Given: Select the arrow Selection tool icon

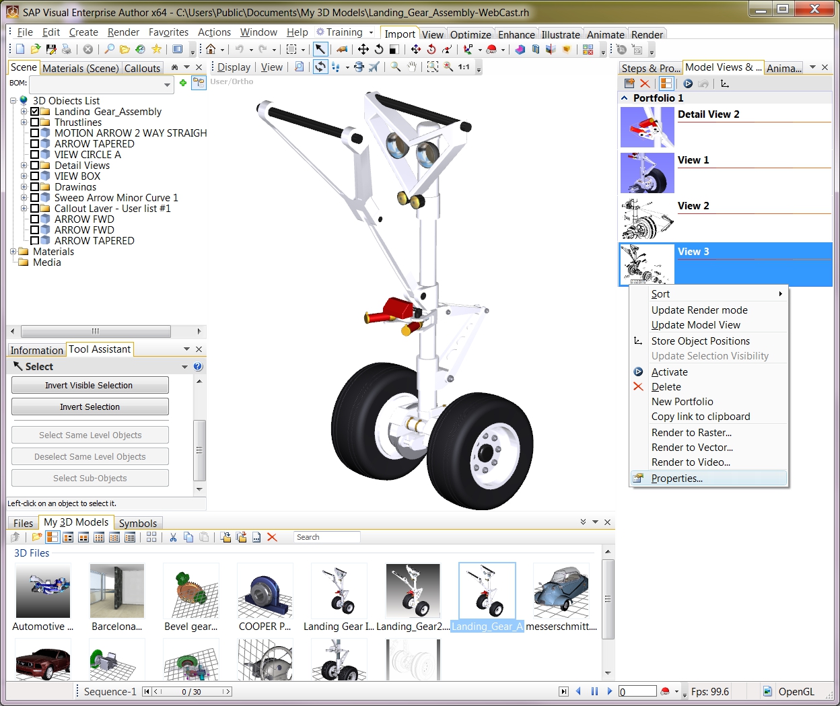Looking at the screenshot, I should [x=320, y=49].
